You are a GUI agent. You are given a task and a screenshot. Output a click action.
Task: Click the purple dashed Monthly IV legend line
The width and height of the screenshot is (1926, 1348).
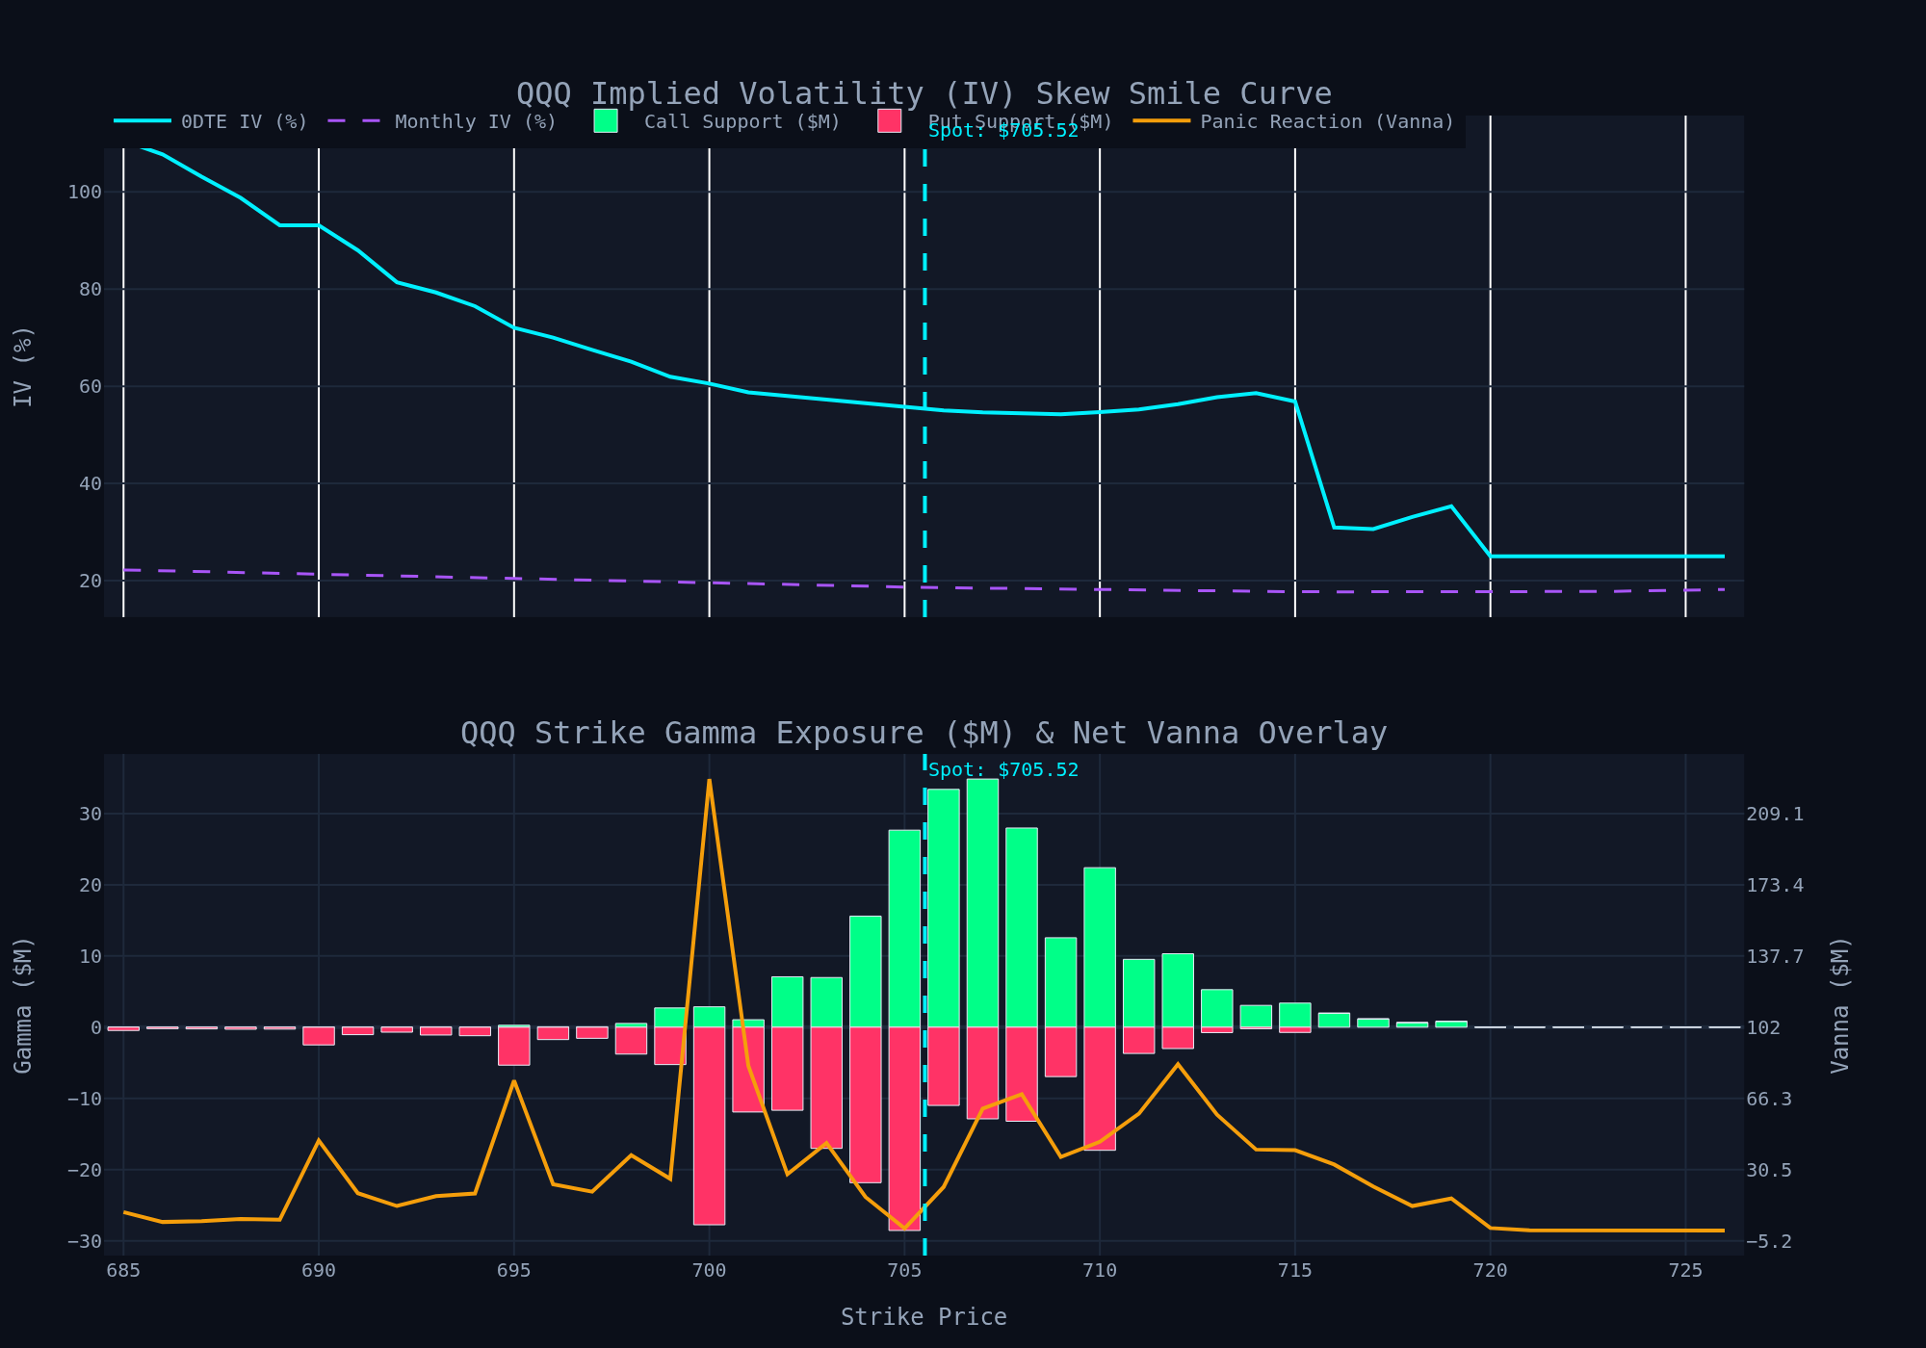point(356,121)
